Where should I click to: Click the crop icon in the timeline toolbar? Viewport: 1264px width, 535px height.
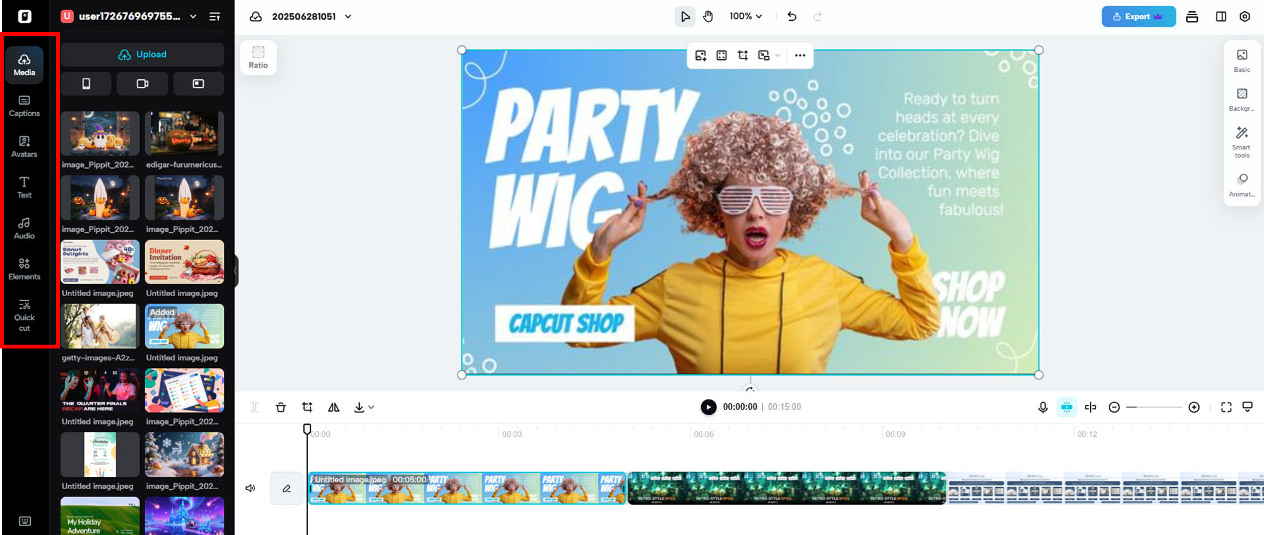307,407
